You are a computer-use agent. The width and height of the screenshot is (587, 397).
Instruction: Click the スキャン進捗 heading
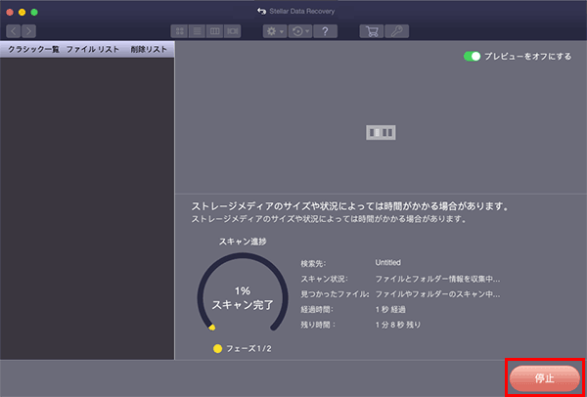coord(243,242)
